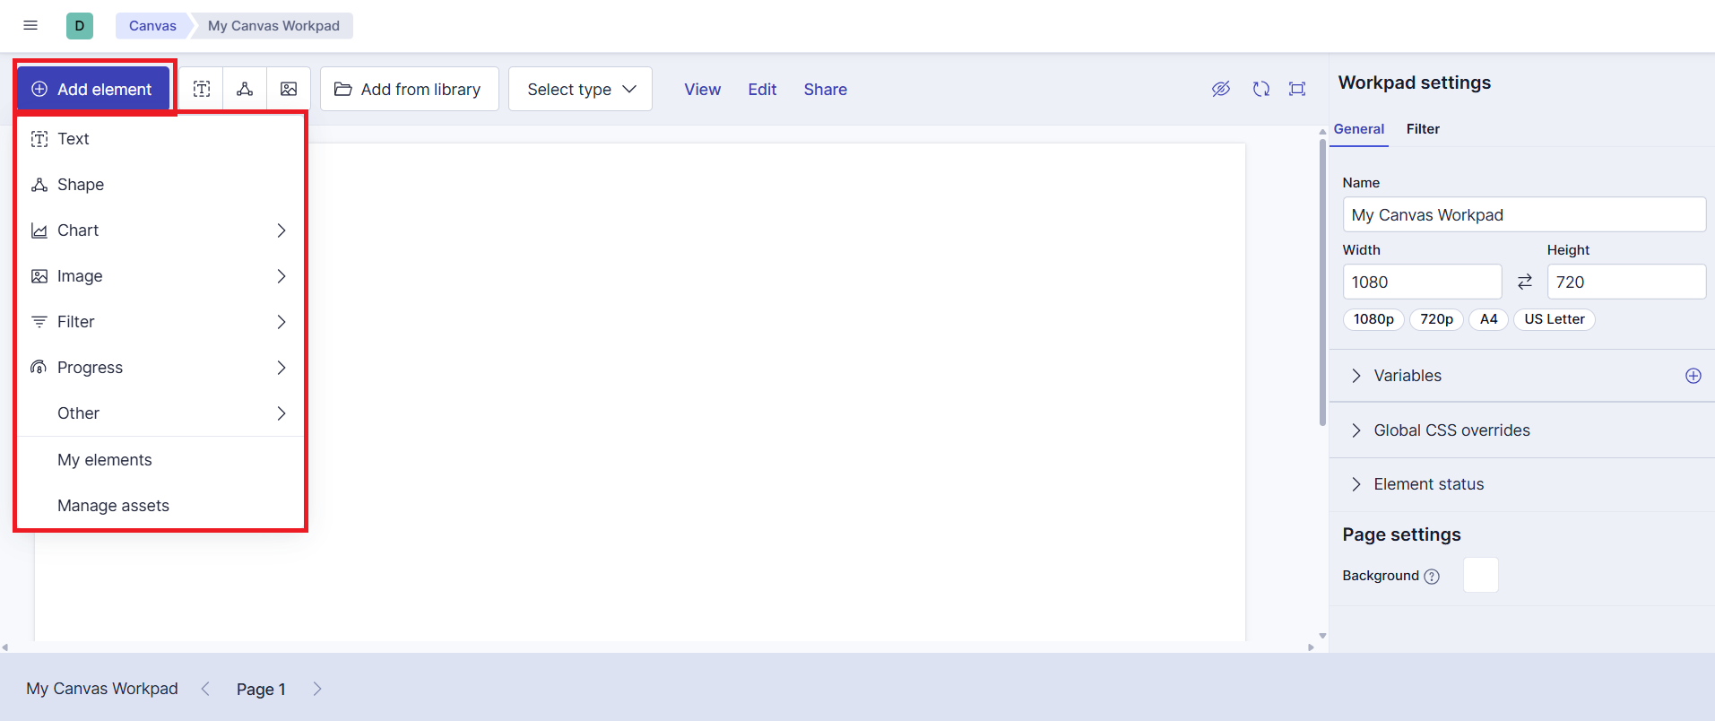Enter fullscreen mode icon
The image size is (1715, 721).
tap(1297, 89)
